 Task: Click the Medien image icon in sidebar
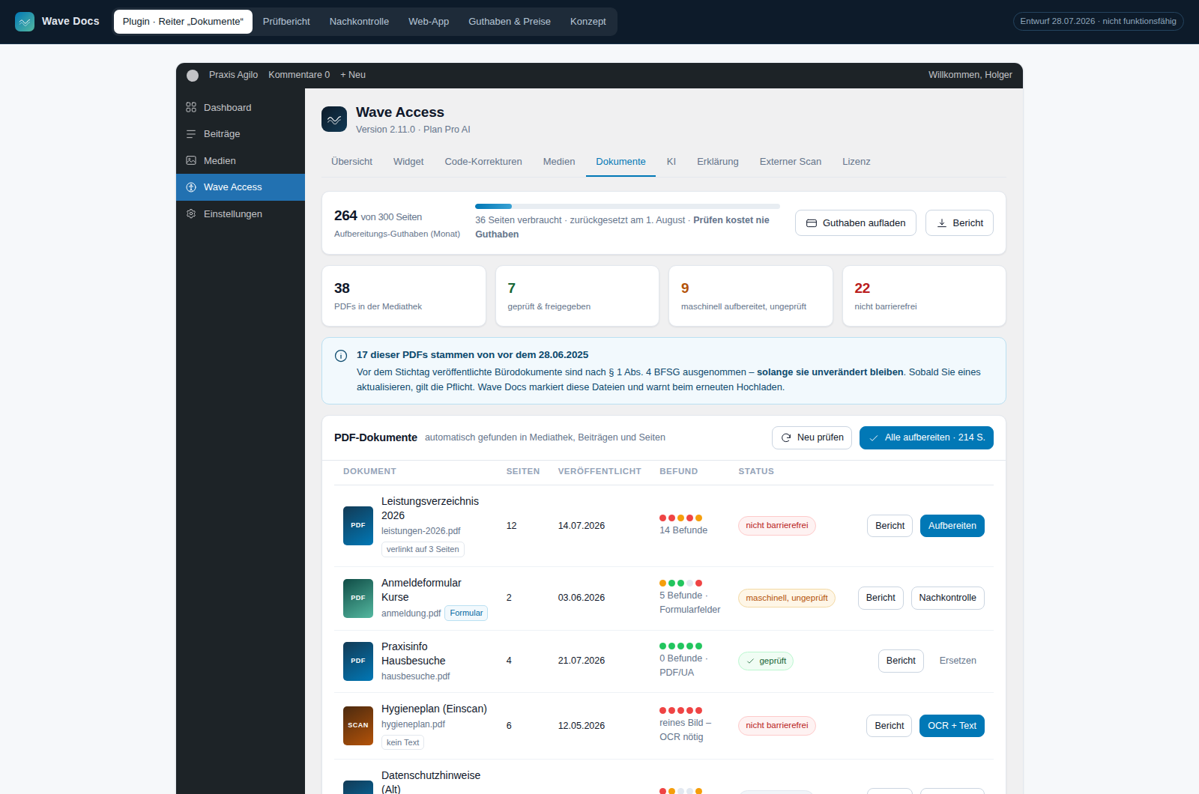(x=191, y=160)
